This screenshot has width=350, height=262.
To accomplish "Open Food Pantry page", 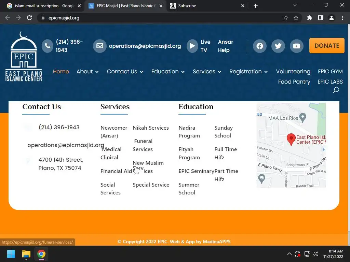I will pos(294,82).
